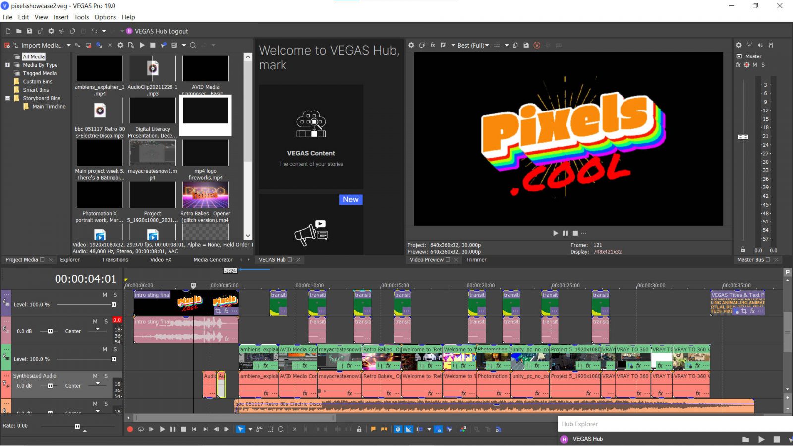Solo the Synthesized Audio track
The height and width of the screenshot is (446, 793).
coord(106,376)
